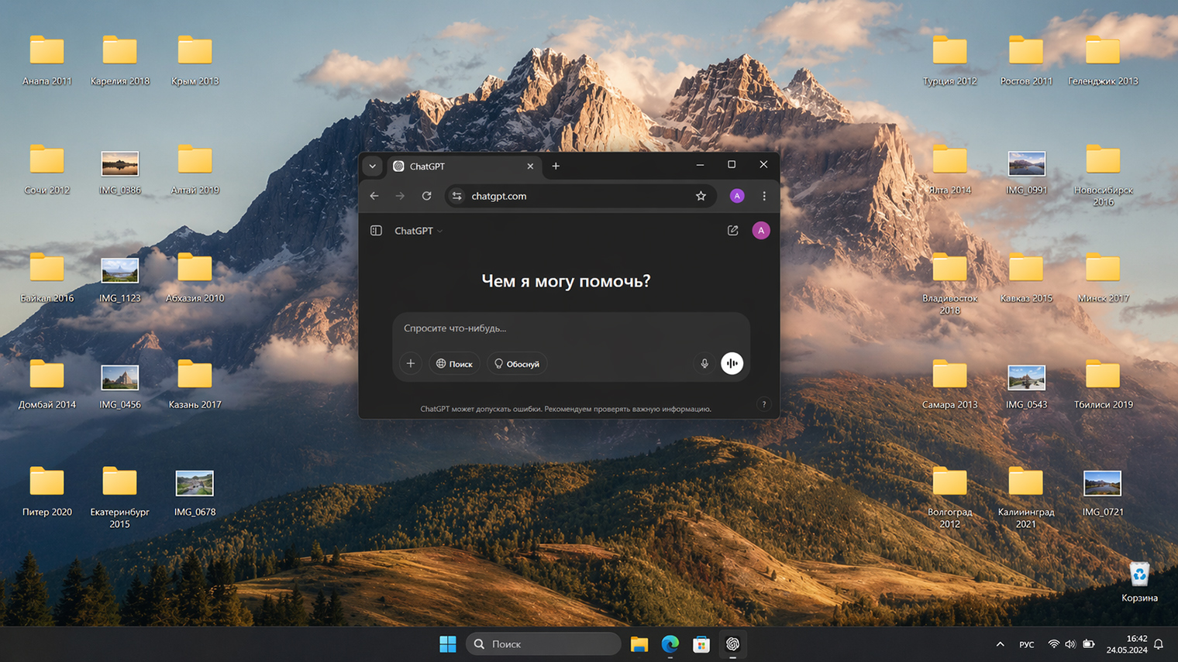Viewport: 1178px width, 662px height.
Task: Click the plus icon to attach files
Action: pyautogui.click(x=410, y=363)
